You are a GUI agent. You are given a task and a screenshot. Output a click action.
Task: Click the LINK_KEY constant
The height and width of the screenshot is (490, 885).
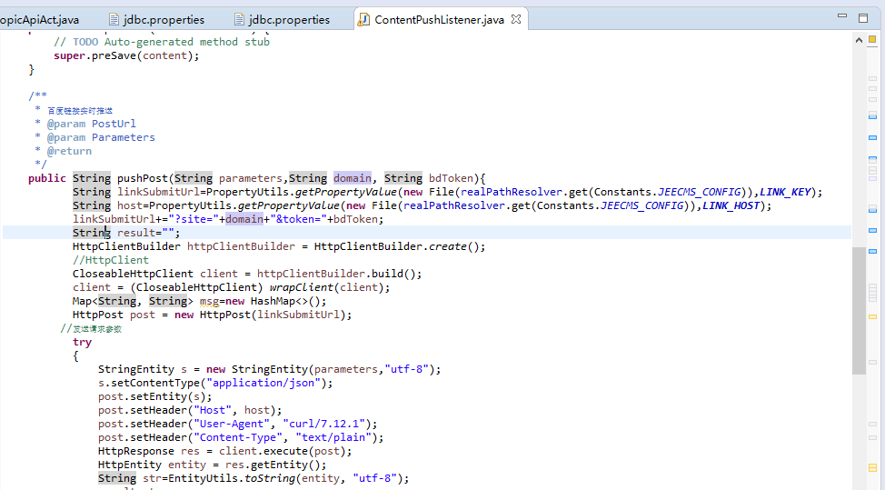click(785, 192)
